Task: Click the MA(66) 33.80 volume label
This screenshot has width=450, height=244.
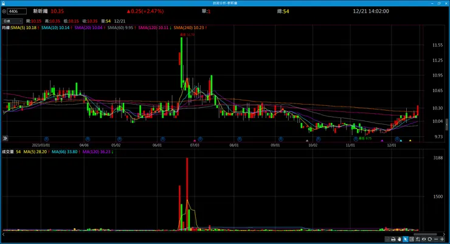Action: click(66, 152)
